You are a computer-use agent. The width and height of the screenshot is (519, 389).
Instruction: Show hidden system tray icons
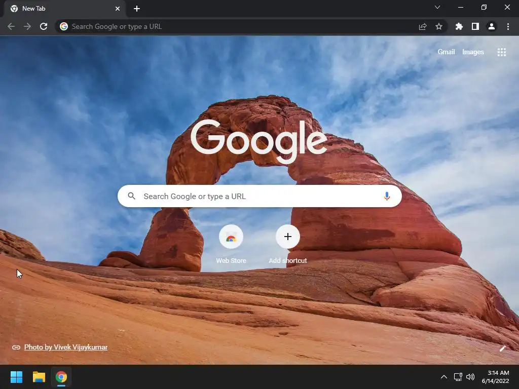coord(444,377)
